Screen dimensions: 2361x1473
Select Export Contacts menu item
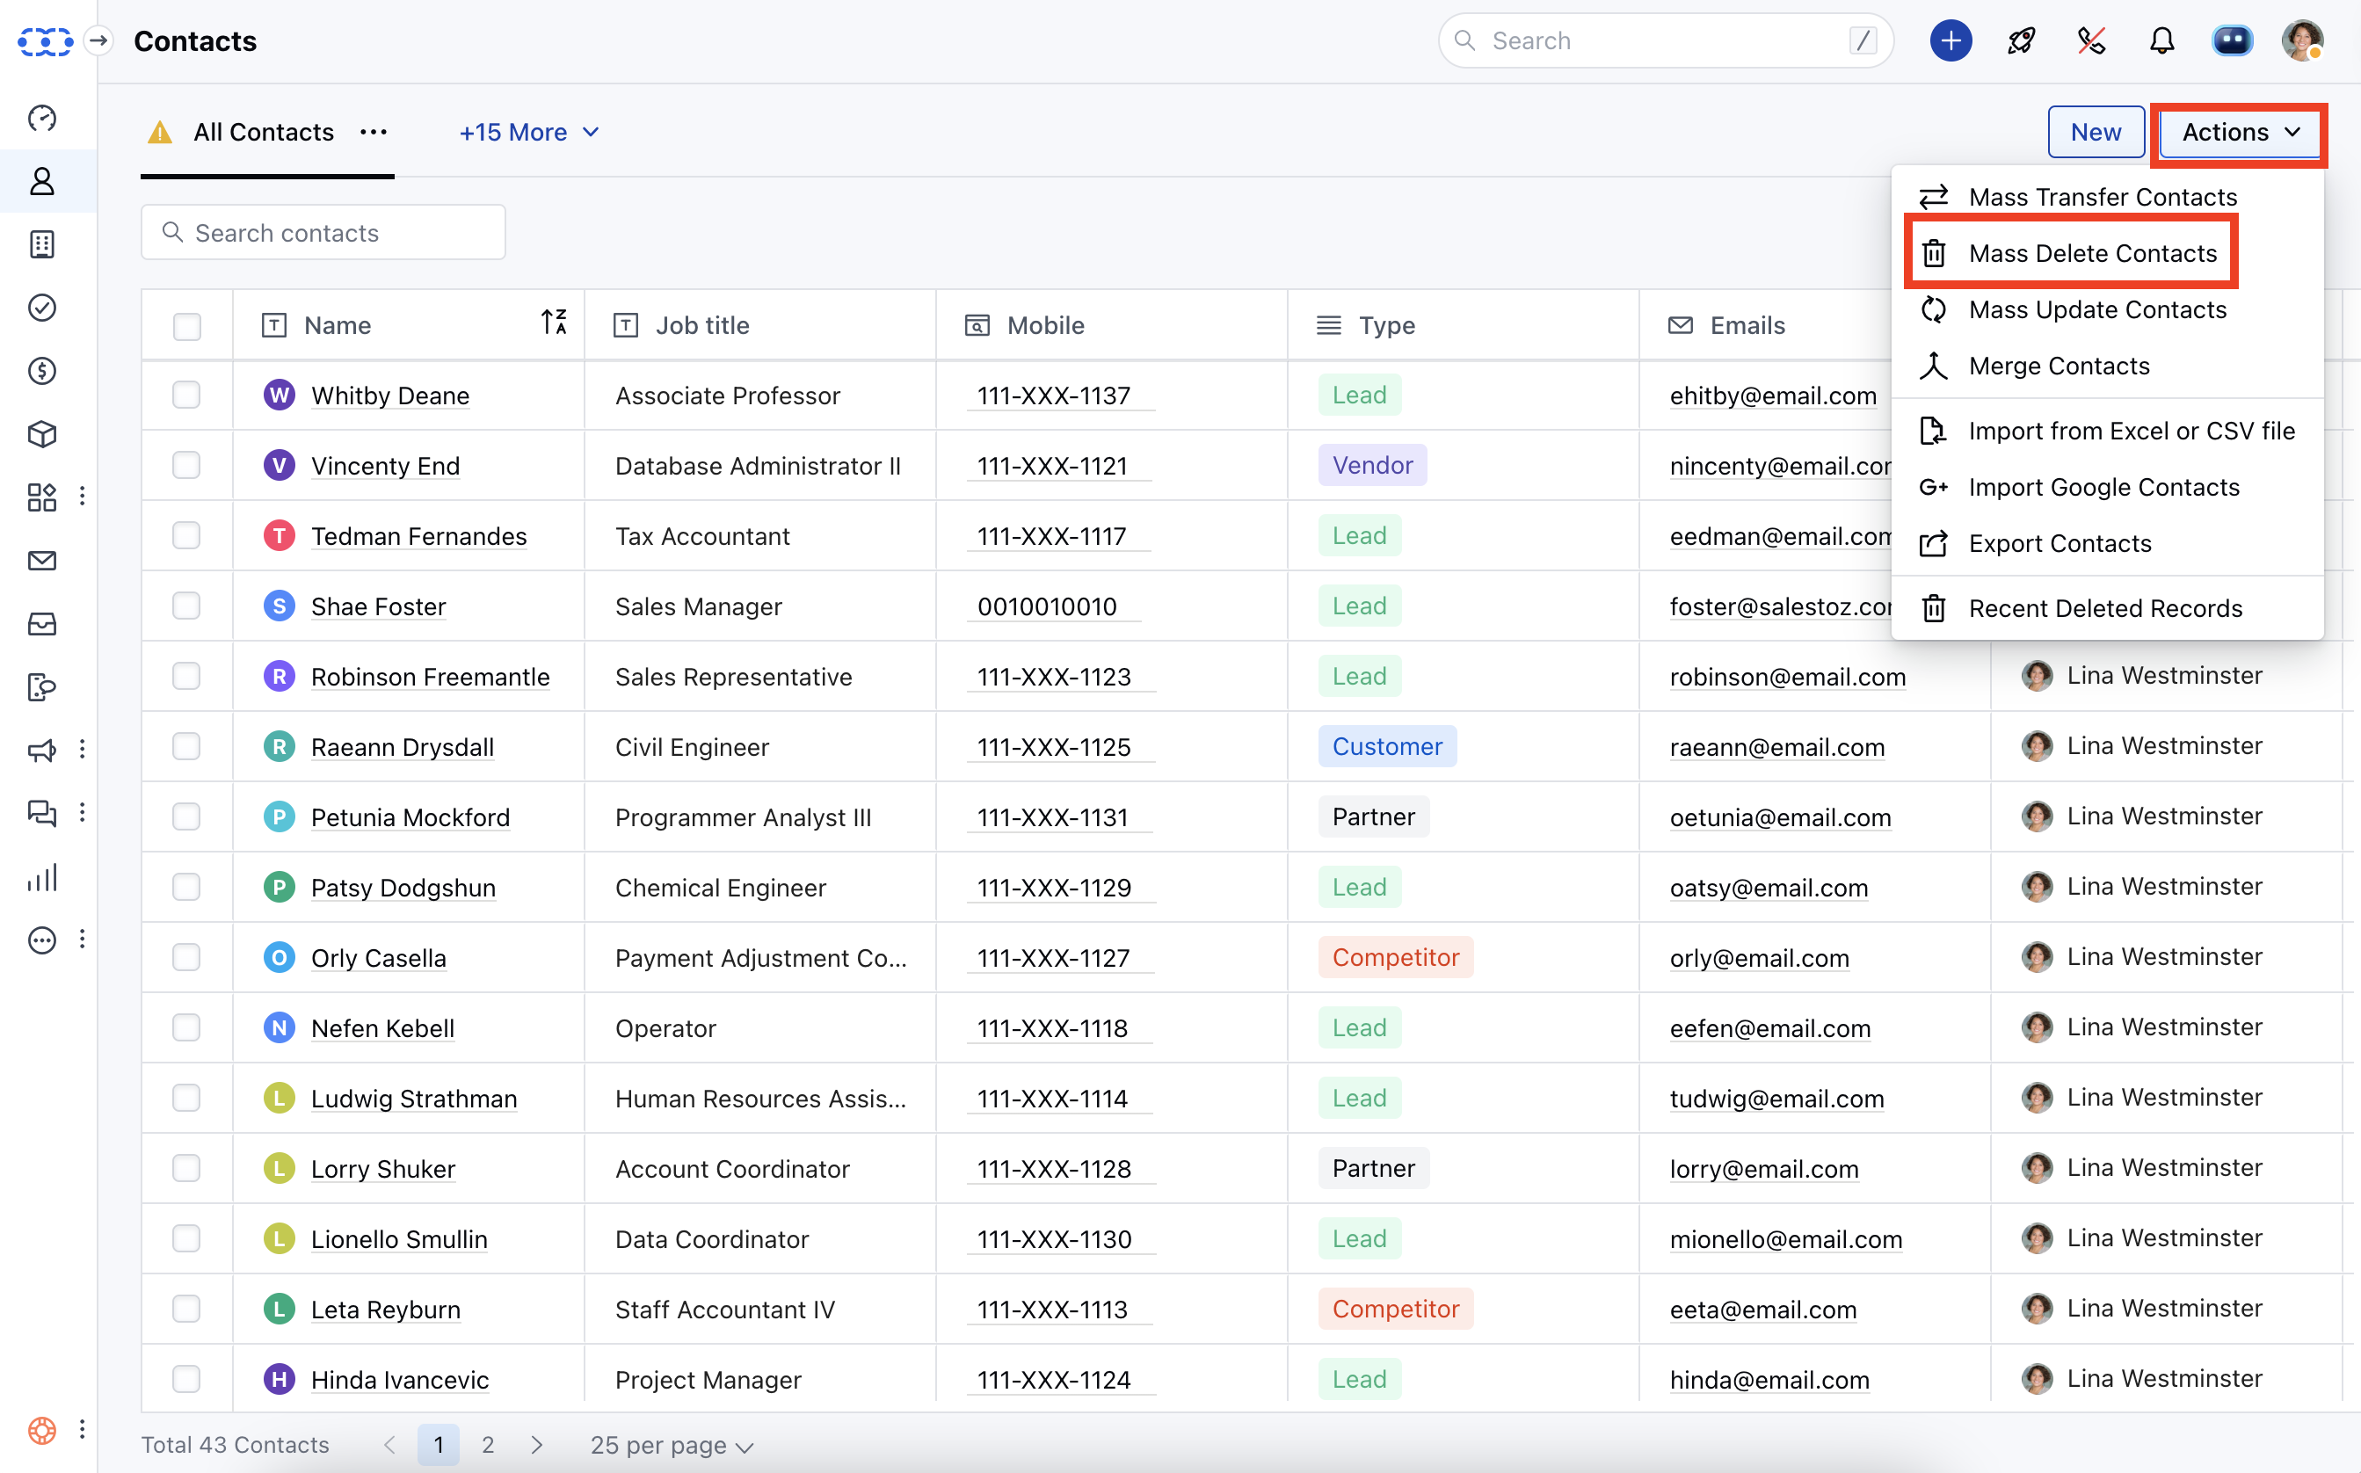2059,544
